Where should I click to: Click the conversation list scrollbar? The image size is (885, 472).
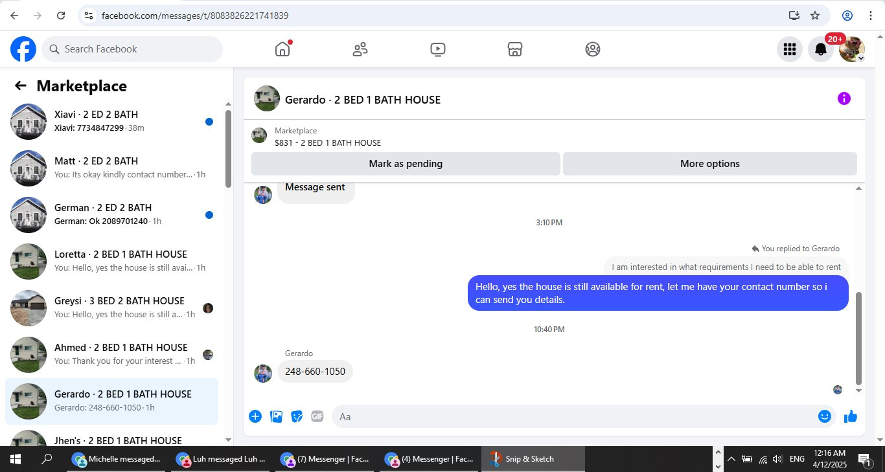[228, 149]
